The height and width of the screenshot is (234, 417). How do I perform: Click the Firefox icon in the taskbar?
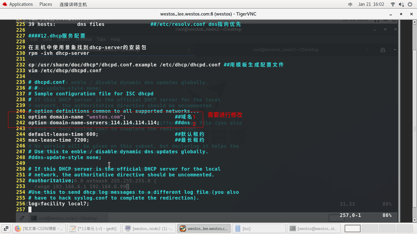(x=18, y=229)
